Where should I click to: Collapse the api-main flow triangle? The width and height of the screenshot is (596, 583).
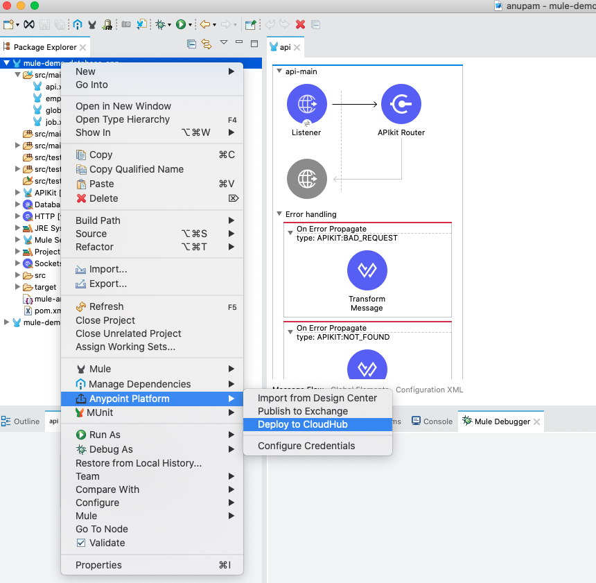click(x=279, y=71)
